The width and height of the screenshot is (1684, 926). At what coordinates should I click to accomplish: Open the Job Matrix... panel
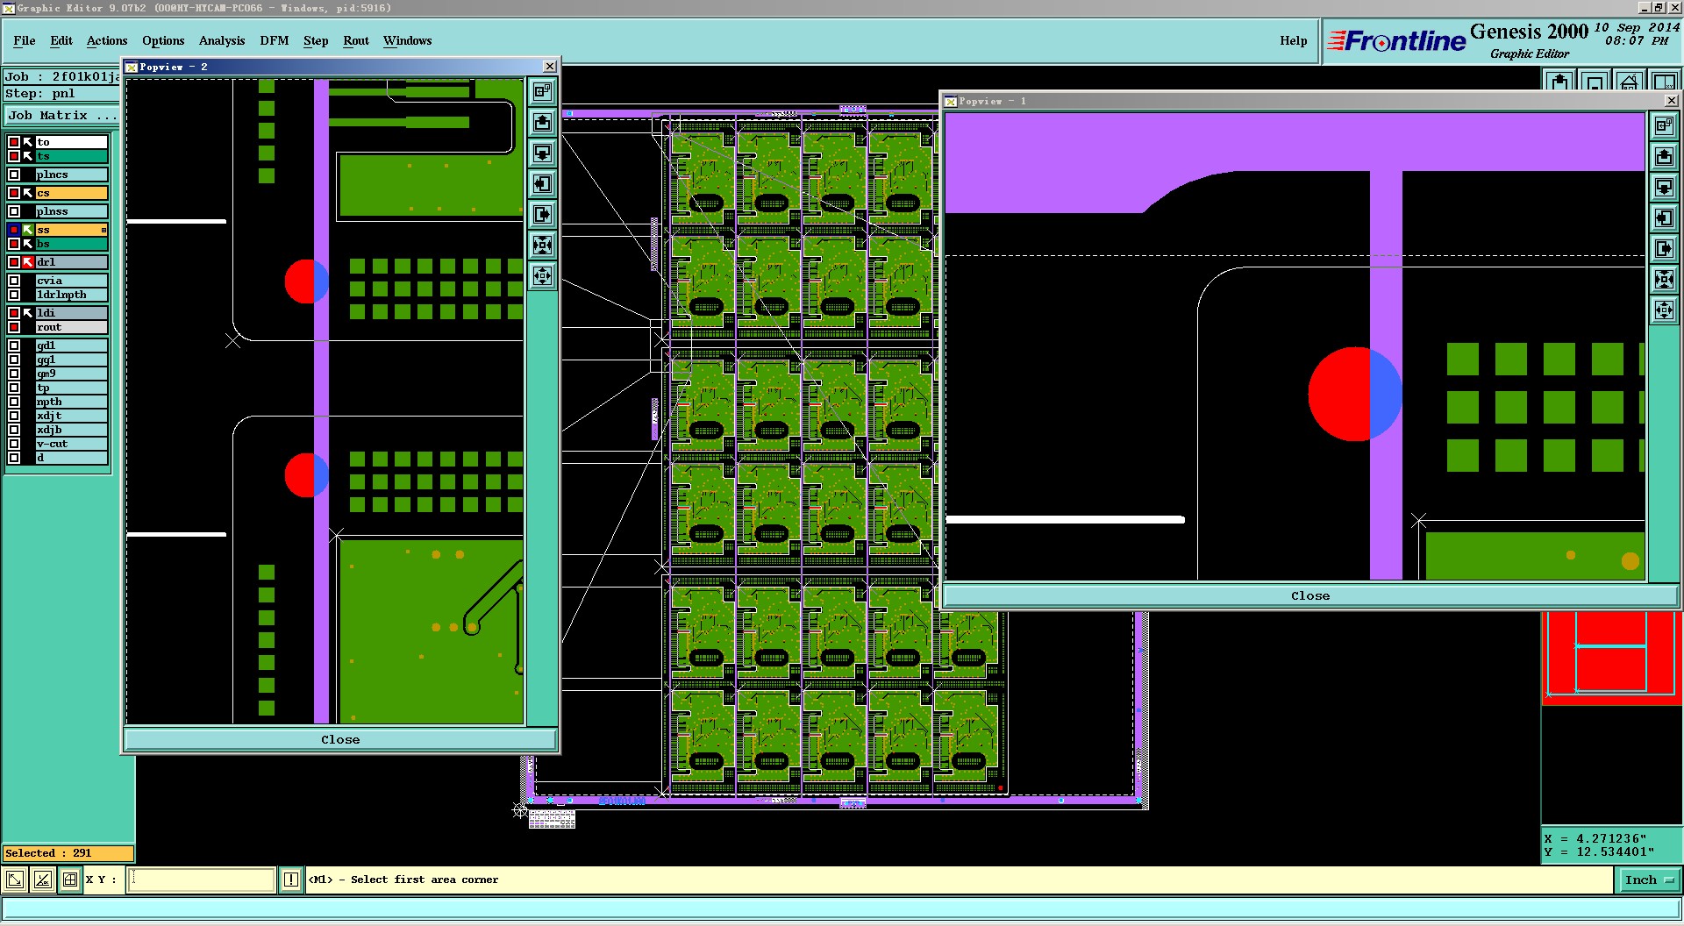60,116
